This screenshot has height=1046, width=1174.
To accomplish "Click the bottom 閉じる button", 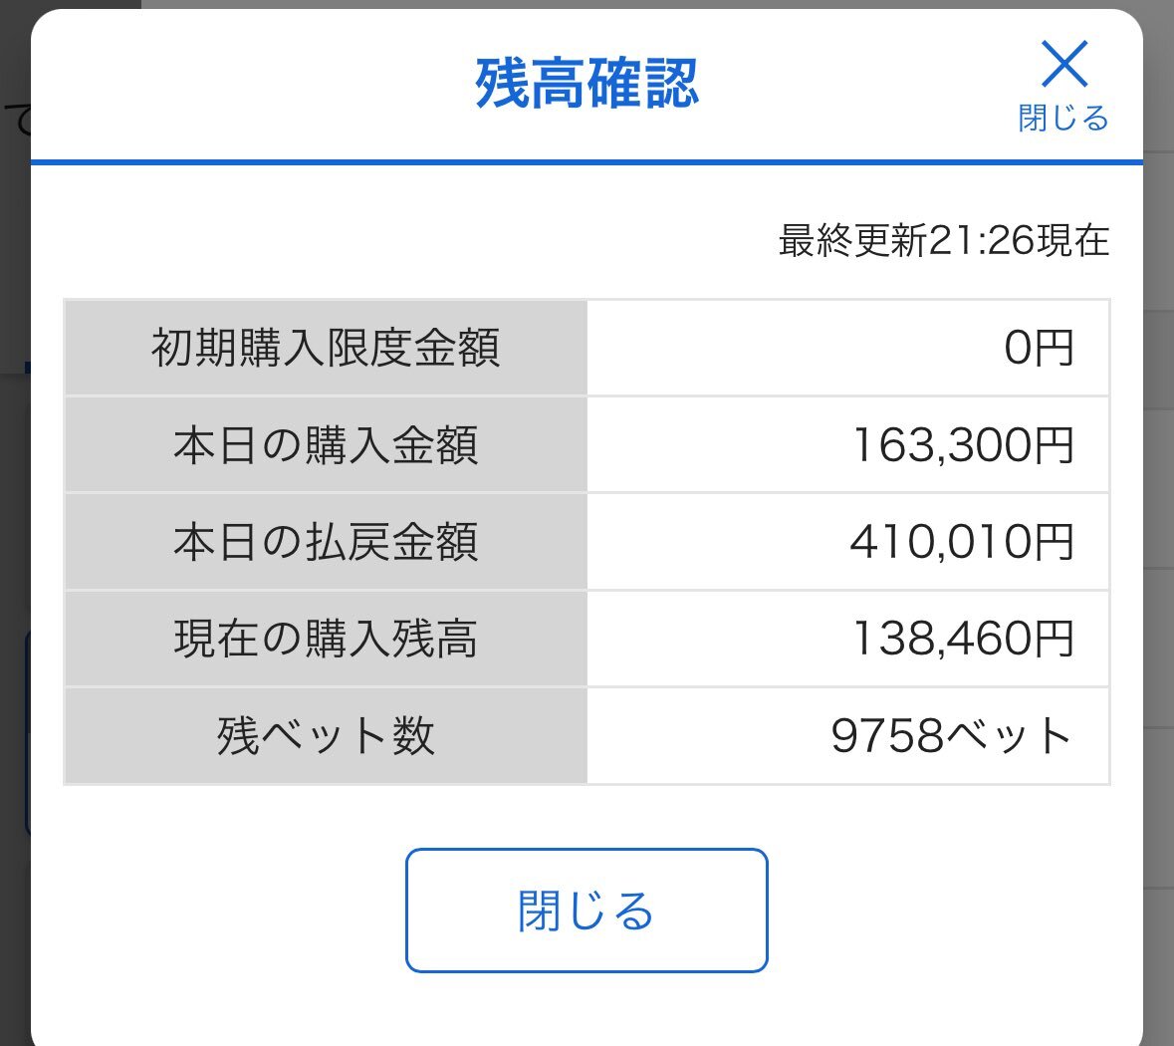I will [x=587, y=911].
